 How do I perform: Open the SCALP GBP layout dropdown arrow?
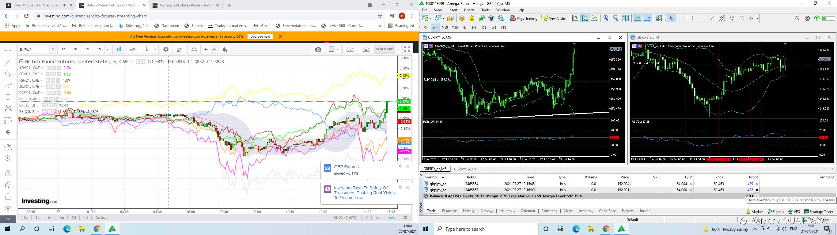[x=398, y=49]
